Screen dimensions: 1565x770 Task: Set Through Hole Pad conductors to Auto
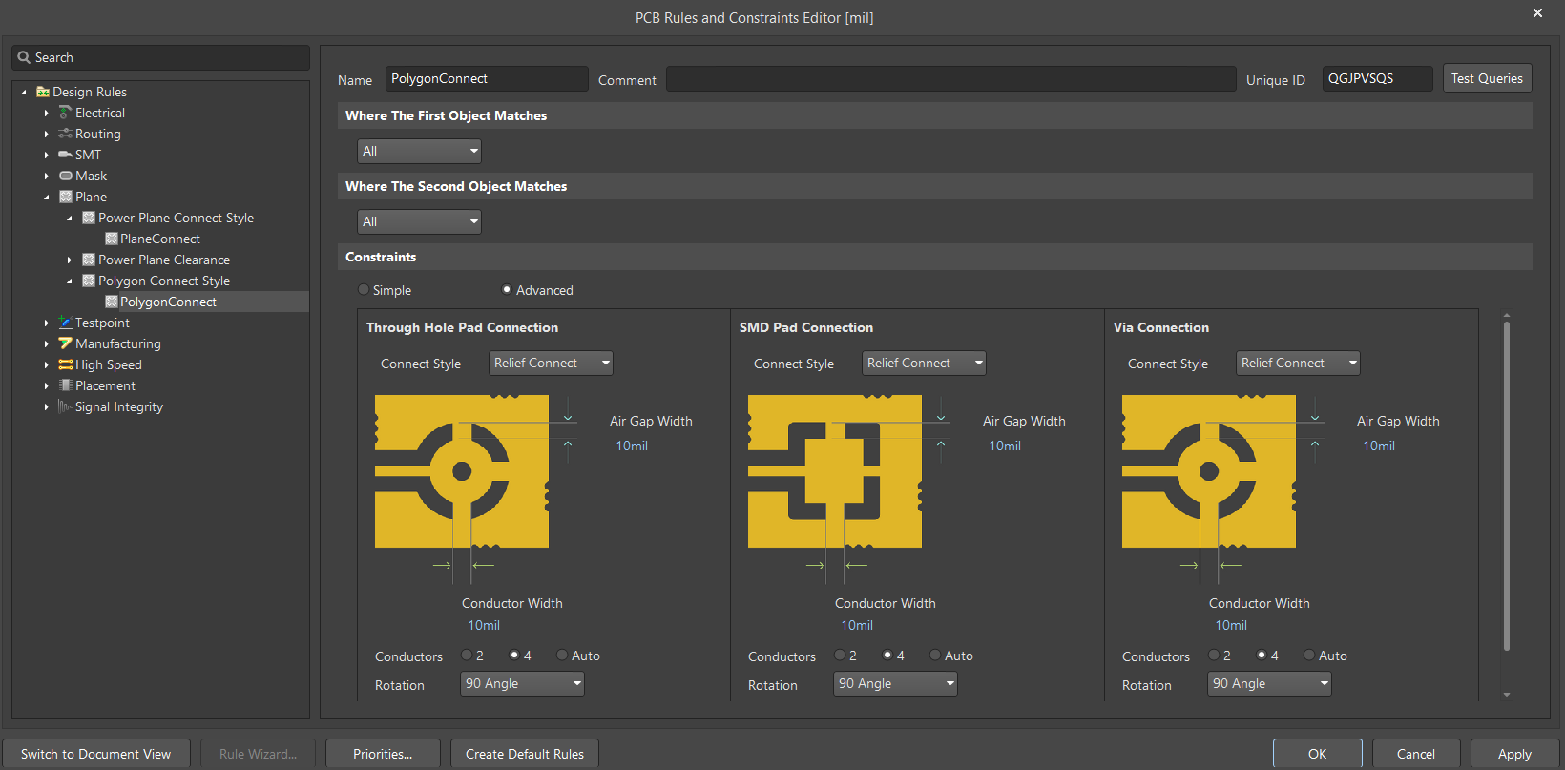(x=562, y=655)
